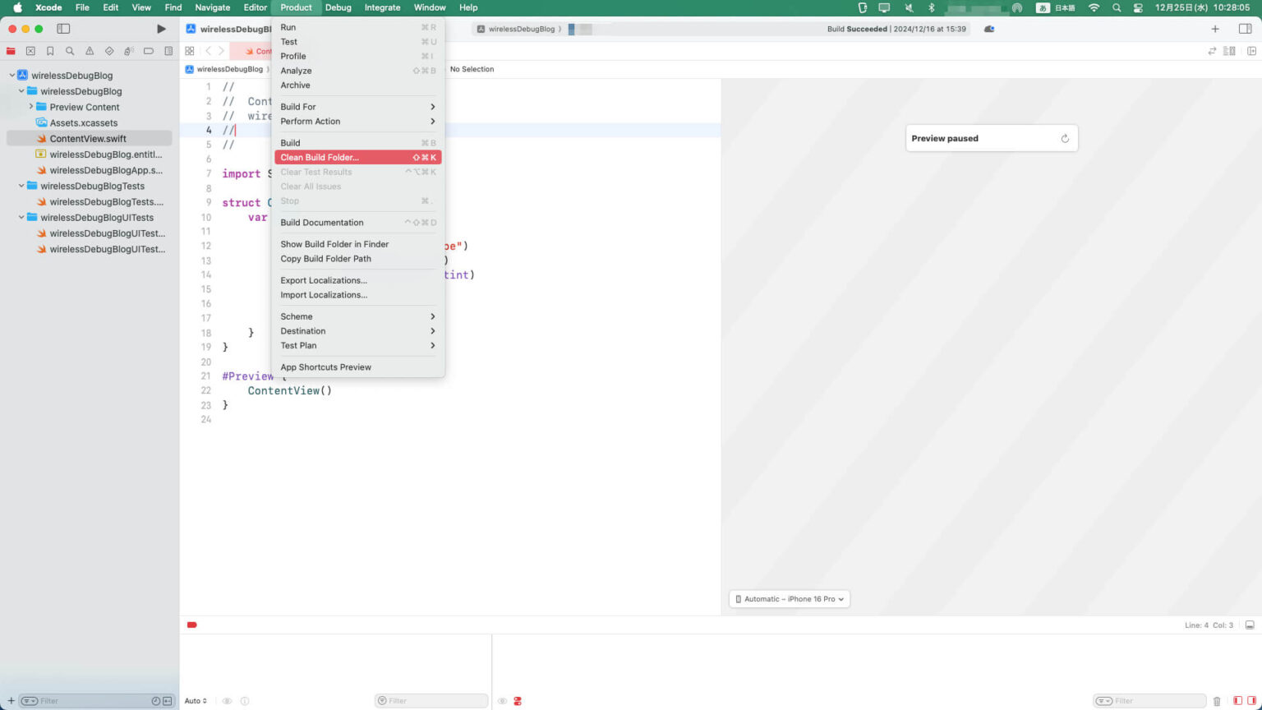Viewport: 1262px width, 710px height.
Task: Click the Xcode Cloud status icon
Action: click(x=989, y=29)
